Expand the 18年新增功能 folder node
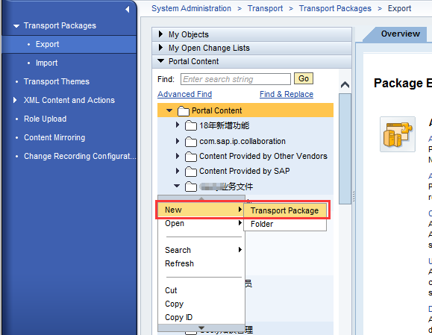The height and width of the screenshot is (335, 432). coord(178,125)
